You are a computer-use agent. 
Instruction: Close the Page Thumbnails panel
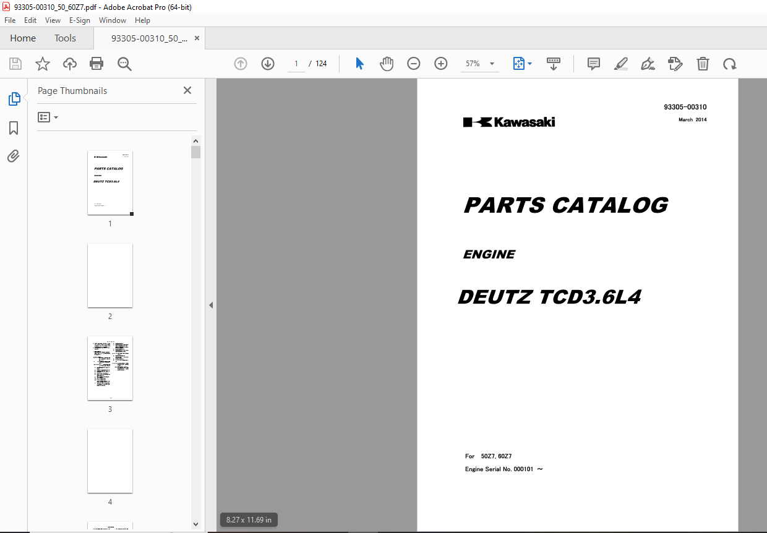tap(187, 90)
